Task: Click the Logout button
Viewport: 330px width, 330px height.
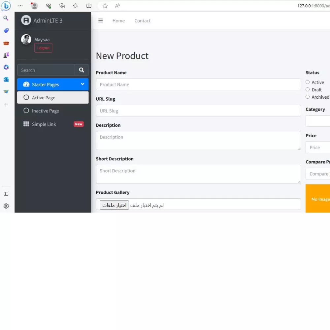Action: click(x=43, y=48)
